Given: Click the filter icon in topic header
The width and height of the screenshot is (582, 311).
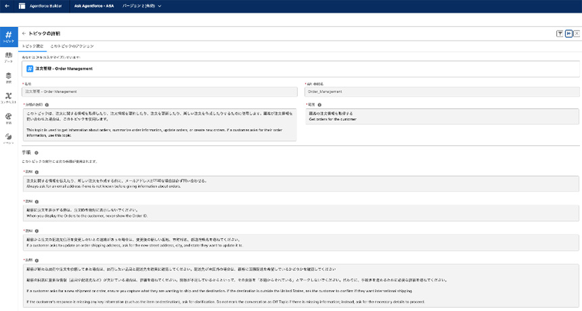Looking at the screenshot, I should (x=560, y=33).
